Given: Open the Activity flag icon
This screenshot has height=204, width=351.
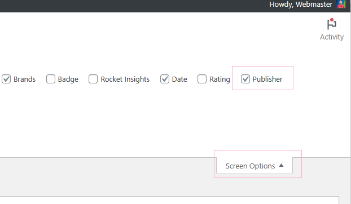Looking at the screenshot, I should (331, 24).
